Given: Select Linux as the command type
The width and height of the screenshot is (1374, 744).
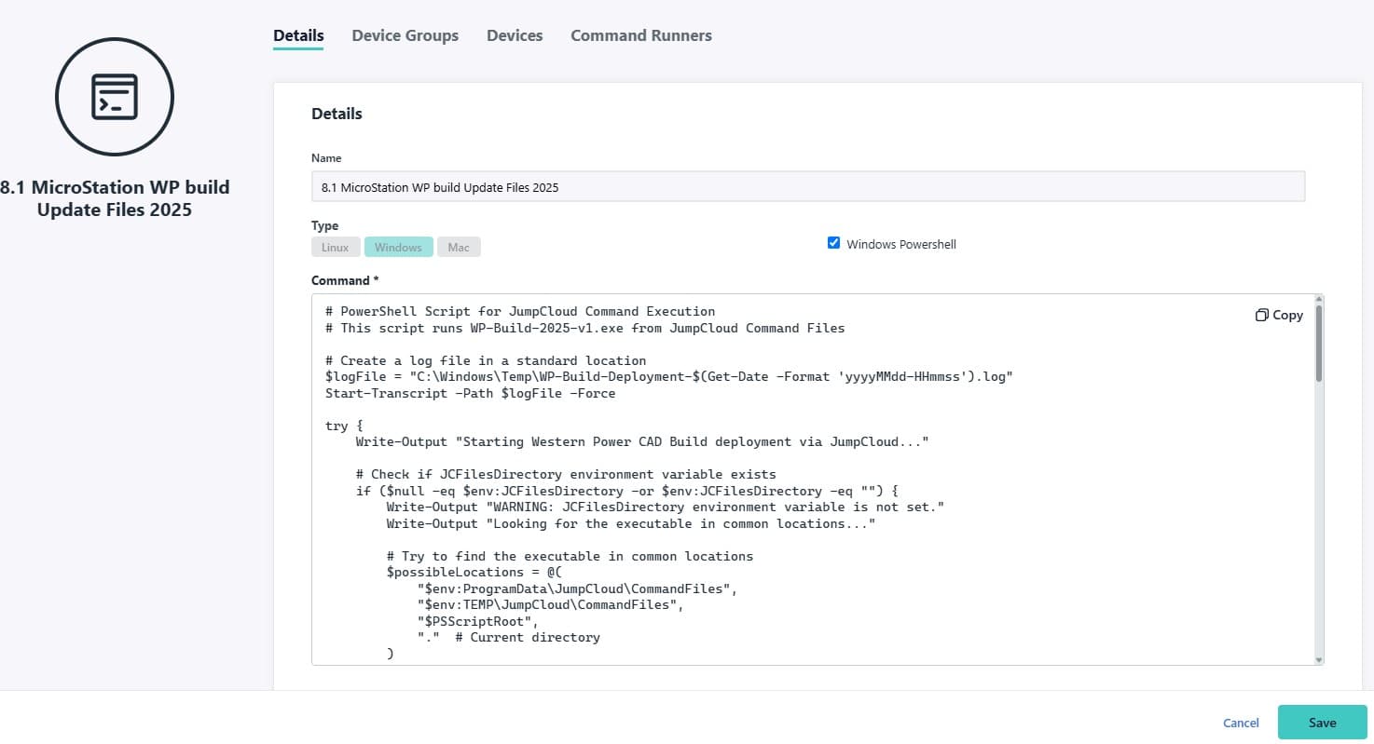Looking at the screenshot, I should coord(336,247).
